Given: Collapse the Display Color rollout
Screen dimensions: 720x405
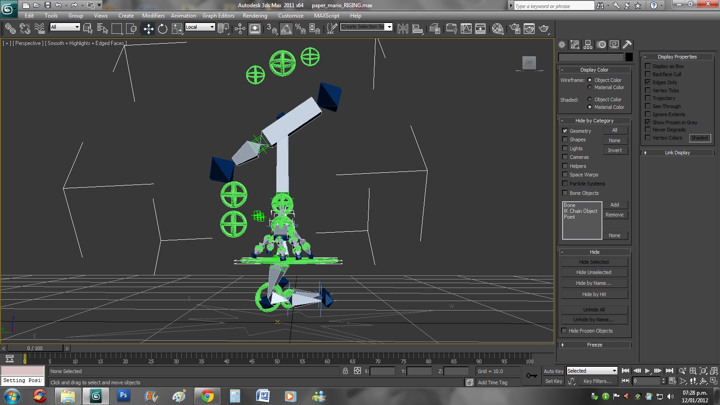Looking at the screenshot, I should click(594, 70).
